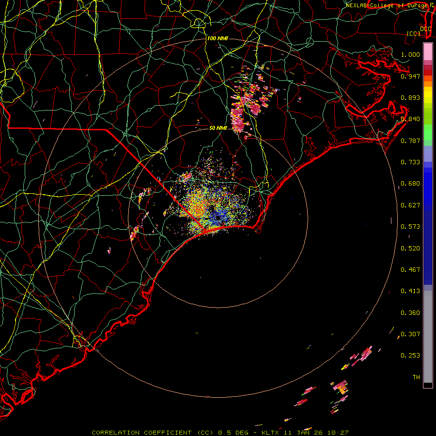Click the 0.573 legend value

(x=410, y=226)
